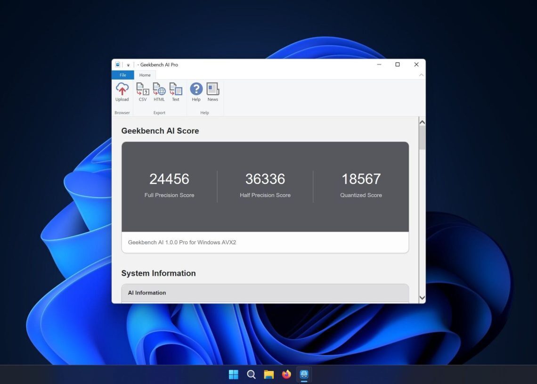Collapse the ribbon with the chevron
Screen dimensions: 537x384
pos(421,75)
